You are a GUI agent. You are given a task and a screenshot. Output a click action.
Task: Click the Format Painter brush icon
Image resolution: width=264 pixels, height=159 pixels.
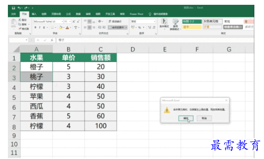[x=20, y=29]
